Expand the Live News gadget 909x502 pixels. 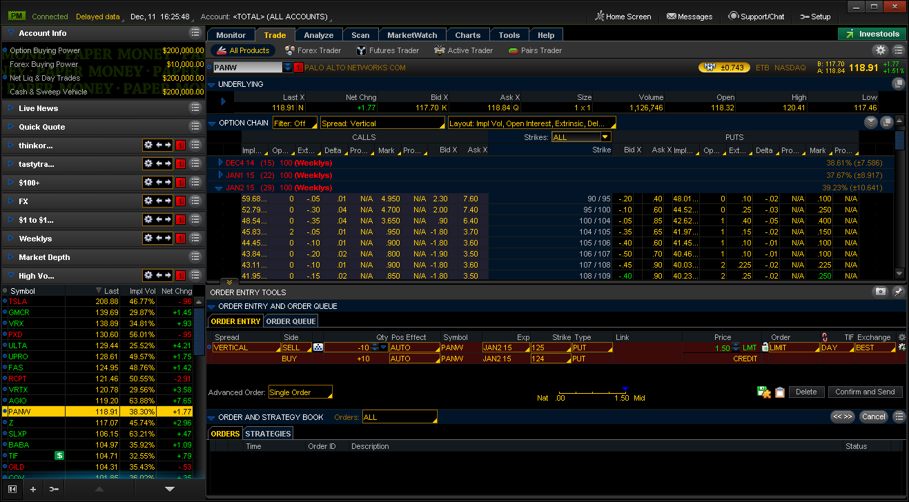point(11,108)
